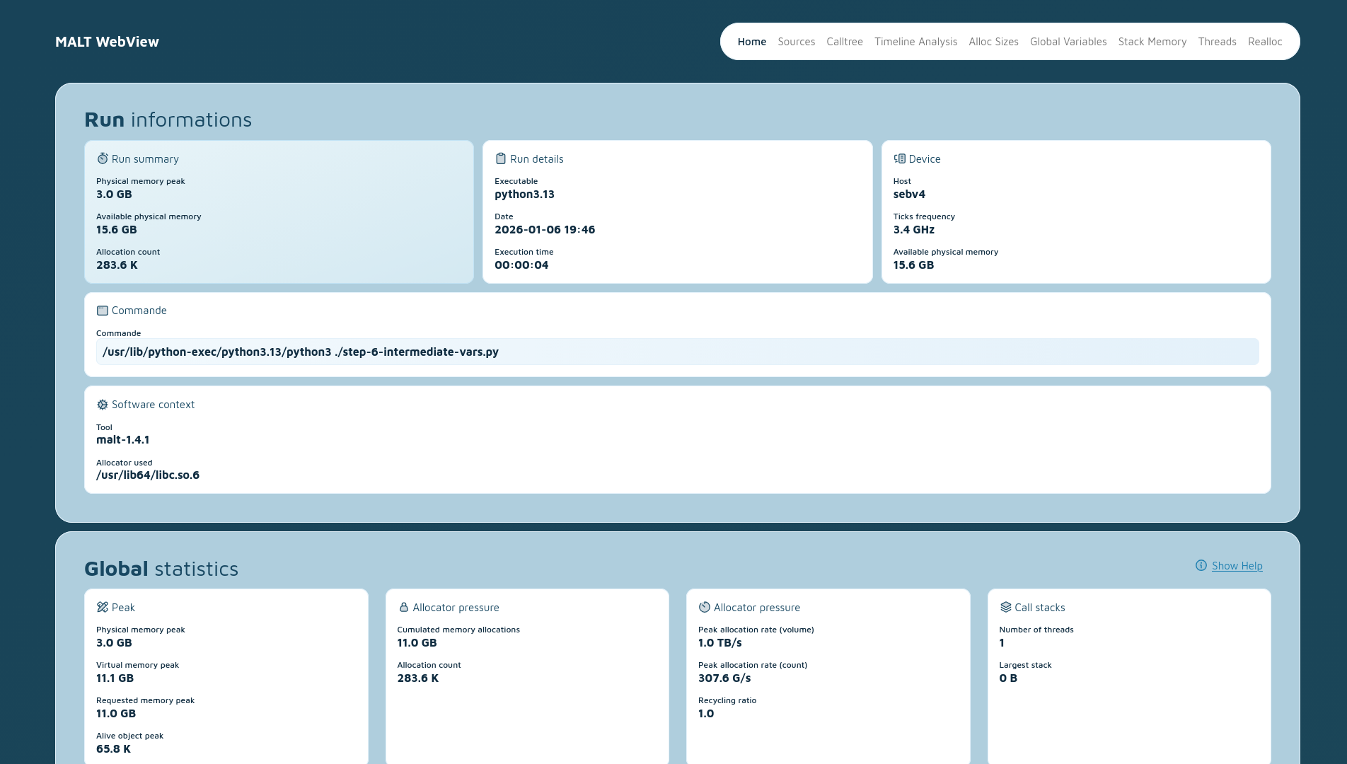Click the layers icon beside Call stacks
This screenshot has height=764, width=1347.
pyautogui.click(x=1005, y=607)
